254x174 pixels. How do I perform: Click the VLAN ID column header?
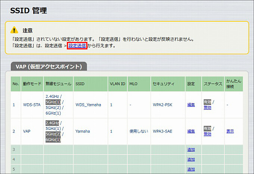tap(118, 84)
